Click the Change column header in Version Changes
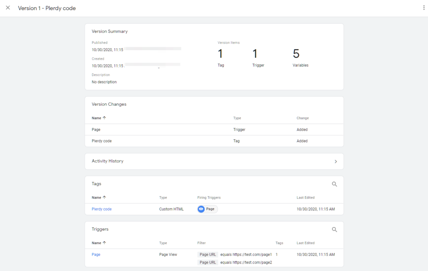 [x=303, y=118]
